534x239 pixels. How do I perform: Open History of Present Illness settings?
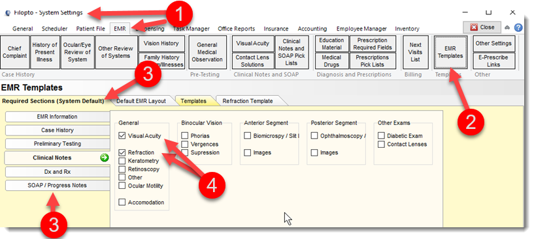[45, 52]
